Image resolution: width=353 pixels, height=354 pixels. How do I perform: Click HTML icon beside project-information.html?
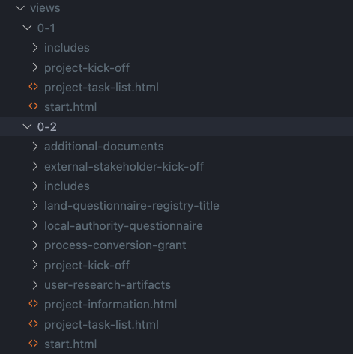[33, 304]
